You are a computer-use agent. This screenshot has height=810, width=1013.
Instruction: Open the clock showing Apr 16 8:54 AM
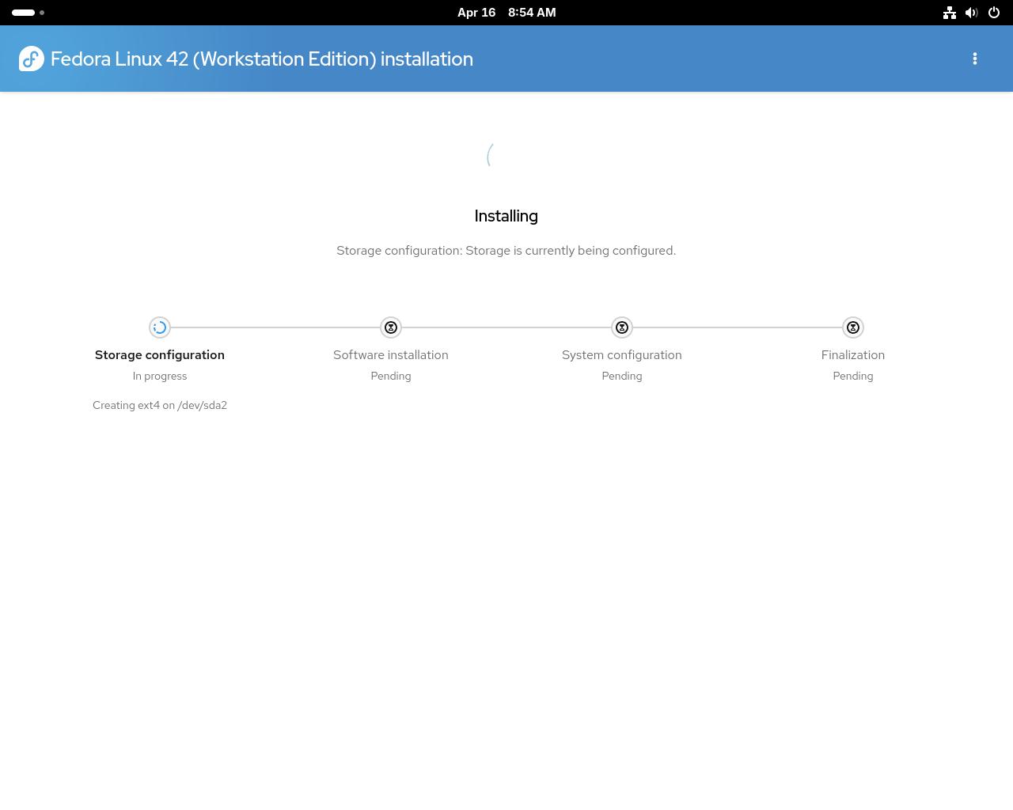pyautogui.click(x=506, y=13)
